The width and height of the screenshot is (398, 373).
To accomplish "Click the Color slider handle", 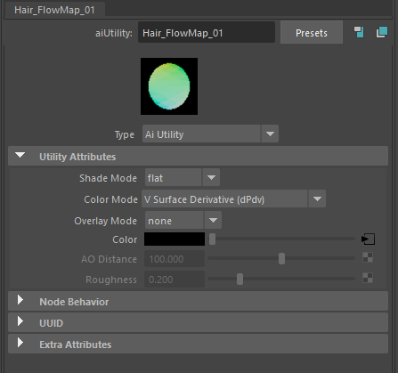I will [x=212, y=239].
